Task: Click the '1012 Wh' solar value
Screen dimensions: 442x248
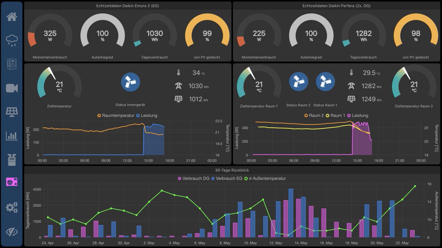Action: pyautogui.click(x=199, y=99)
